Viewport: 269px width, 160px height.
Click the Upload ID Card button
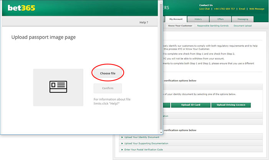tap(191, 105)
